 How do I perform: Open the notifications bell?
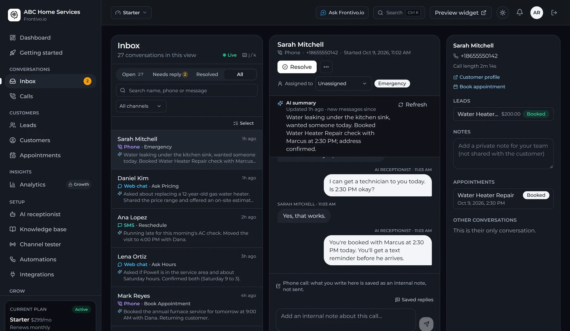520,13
